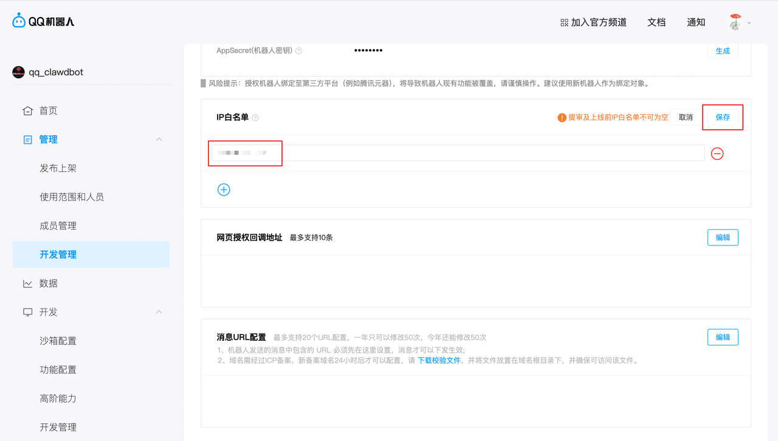Click the qq_clawdbot bot avatar icon

(19, 72)
